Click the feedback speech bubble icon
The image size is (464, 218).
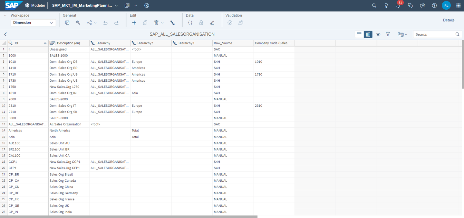pos(422,5)
